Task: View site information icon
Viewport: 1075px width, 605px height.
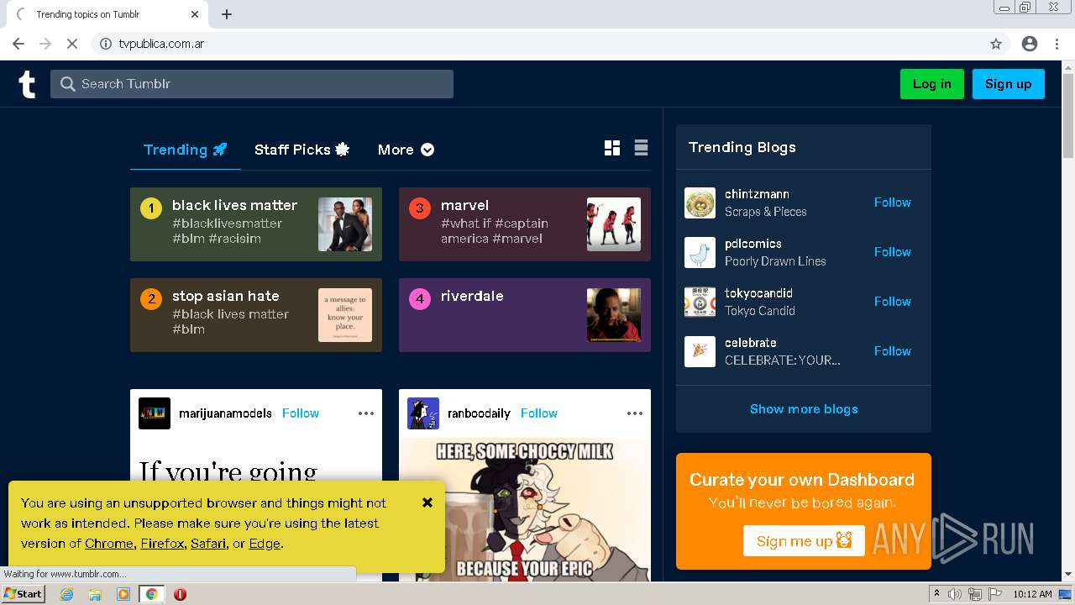Action: (x=105, y=44)
